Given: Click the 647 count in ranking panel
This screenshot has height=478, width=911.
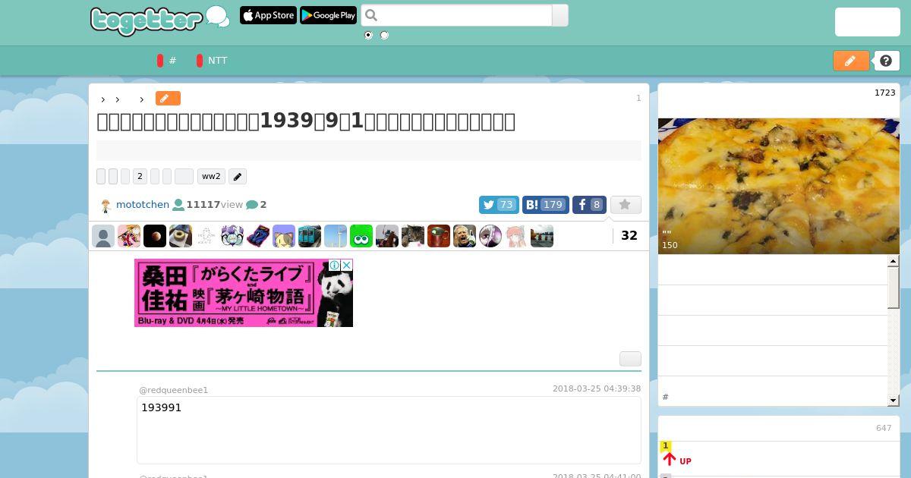Looking at the screenshot, I should point(884,428).
